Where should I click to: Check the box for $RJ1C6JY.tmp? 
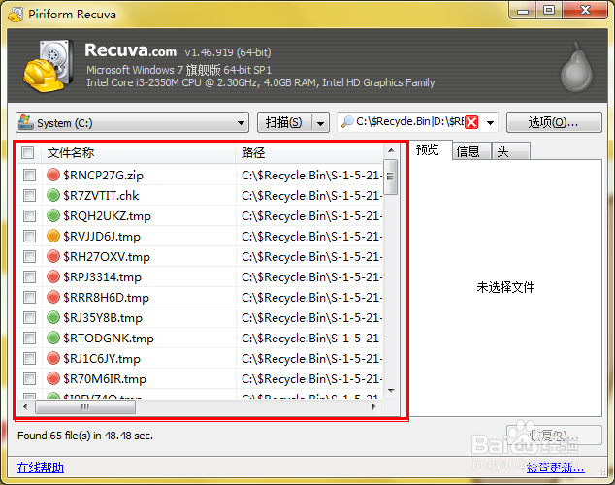tap(29, 358)
